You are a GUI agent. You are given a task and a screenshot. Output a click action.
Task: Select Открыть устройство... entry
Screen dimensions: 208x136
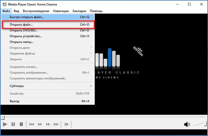click(x=48, y=36)
